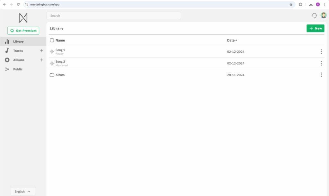Expand the English language selector

pyautogui.click(x=23, y=191)
